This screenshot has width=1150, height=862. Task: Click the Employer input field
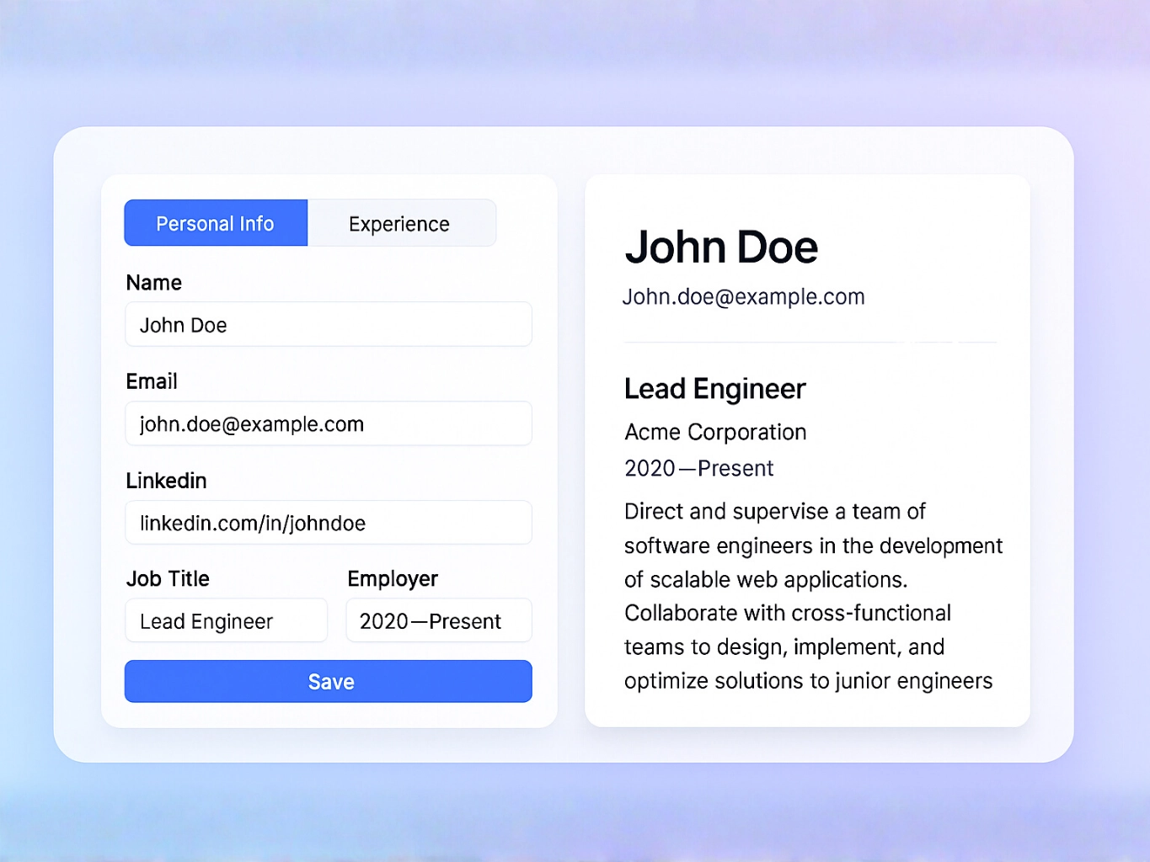438,620
